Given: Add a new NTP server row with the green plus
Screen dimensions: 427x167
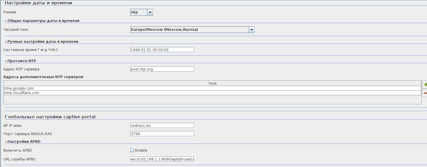Looking at the screenshot, I should pos(425,85).
